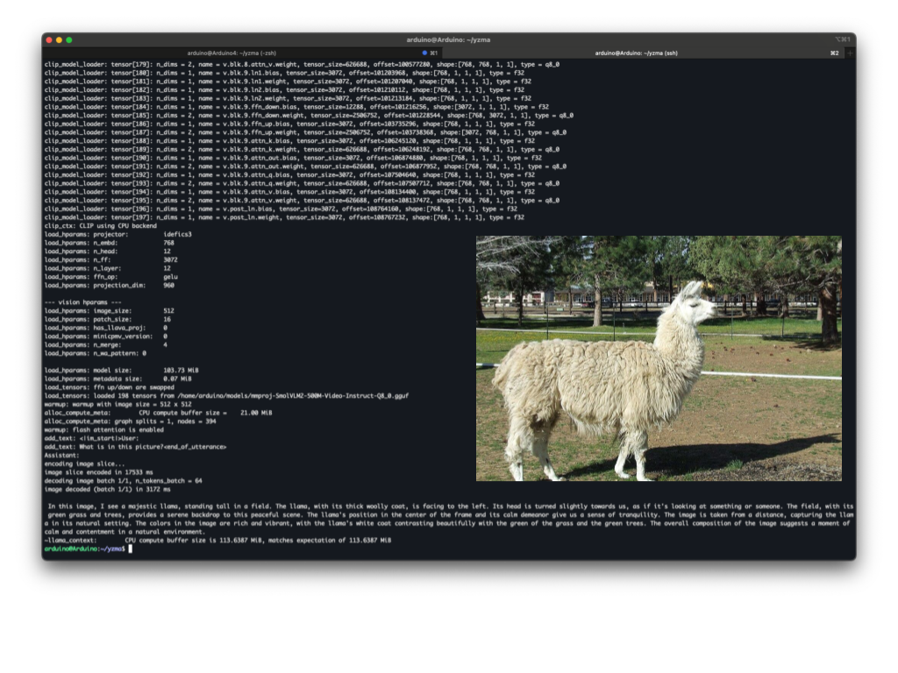Image resolution: width=898 pixels, height=673 pixels.
Task: Click the ⌥⌘1 hotkey indicator in the title bar
Action: pyautogui.click(x=845, y=39)
